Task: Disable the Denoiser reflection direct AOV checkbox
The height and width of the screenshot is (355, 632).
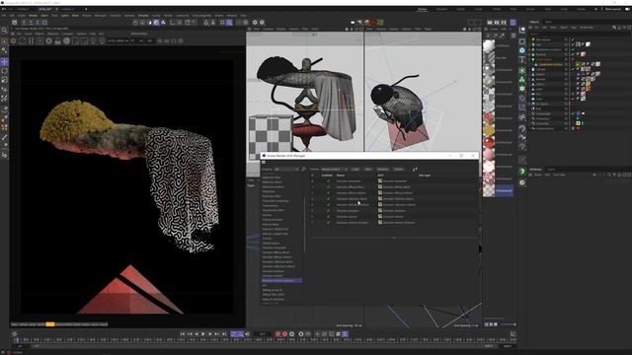Action: pos(328,199)
